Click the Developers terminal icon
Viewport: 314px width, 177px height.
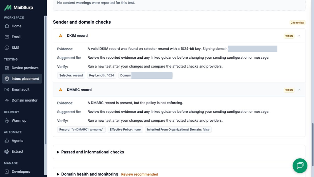pyautogui.click(x=7, y=171)
